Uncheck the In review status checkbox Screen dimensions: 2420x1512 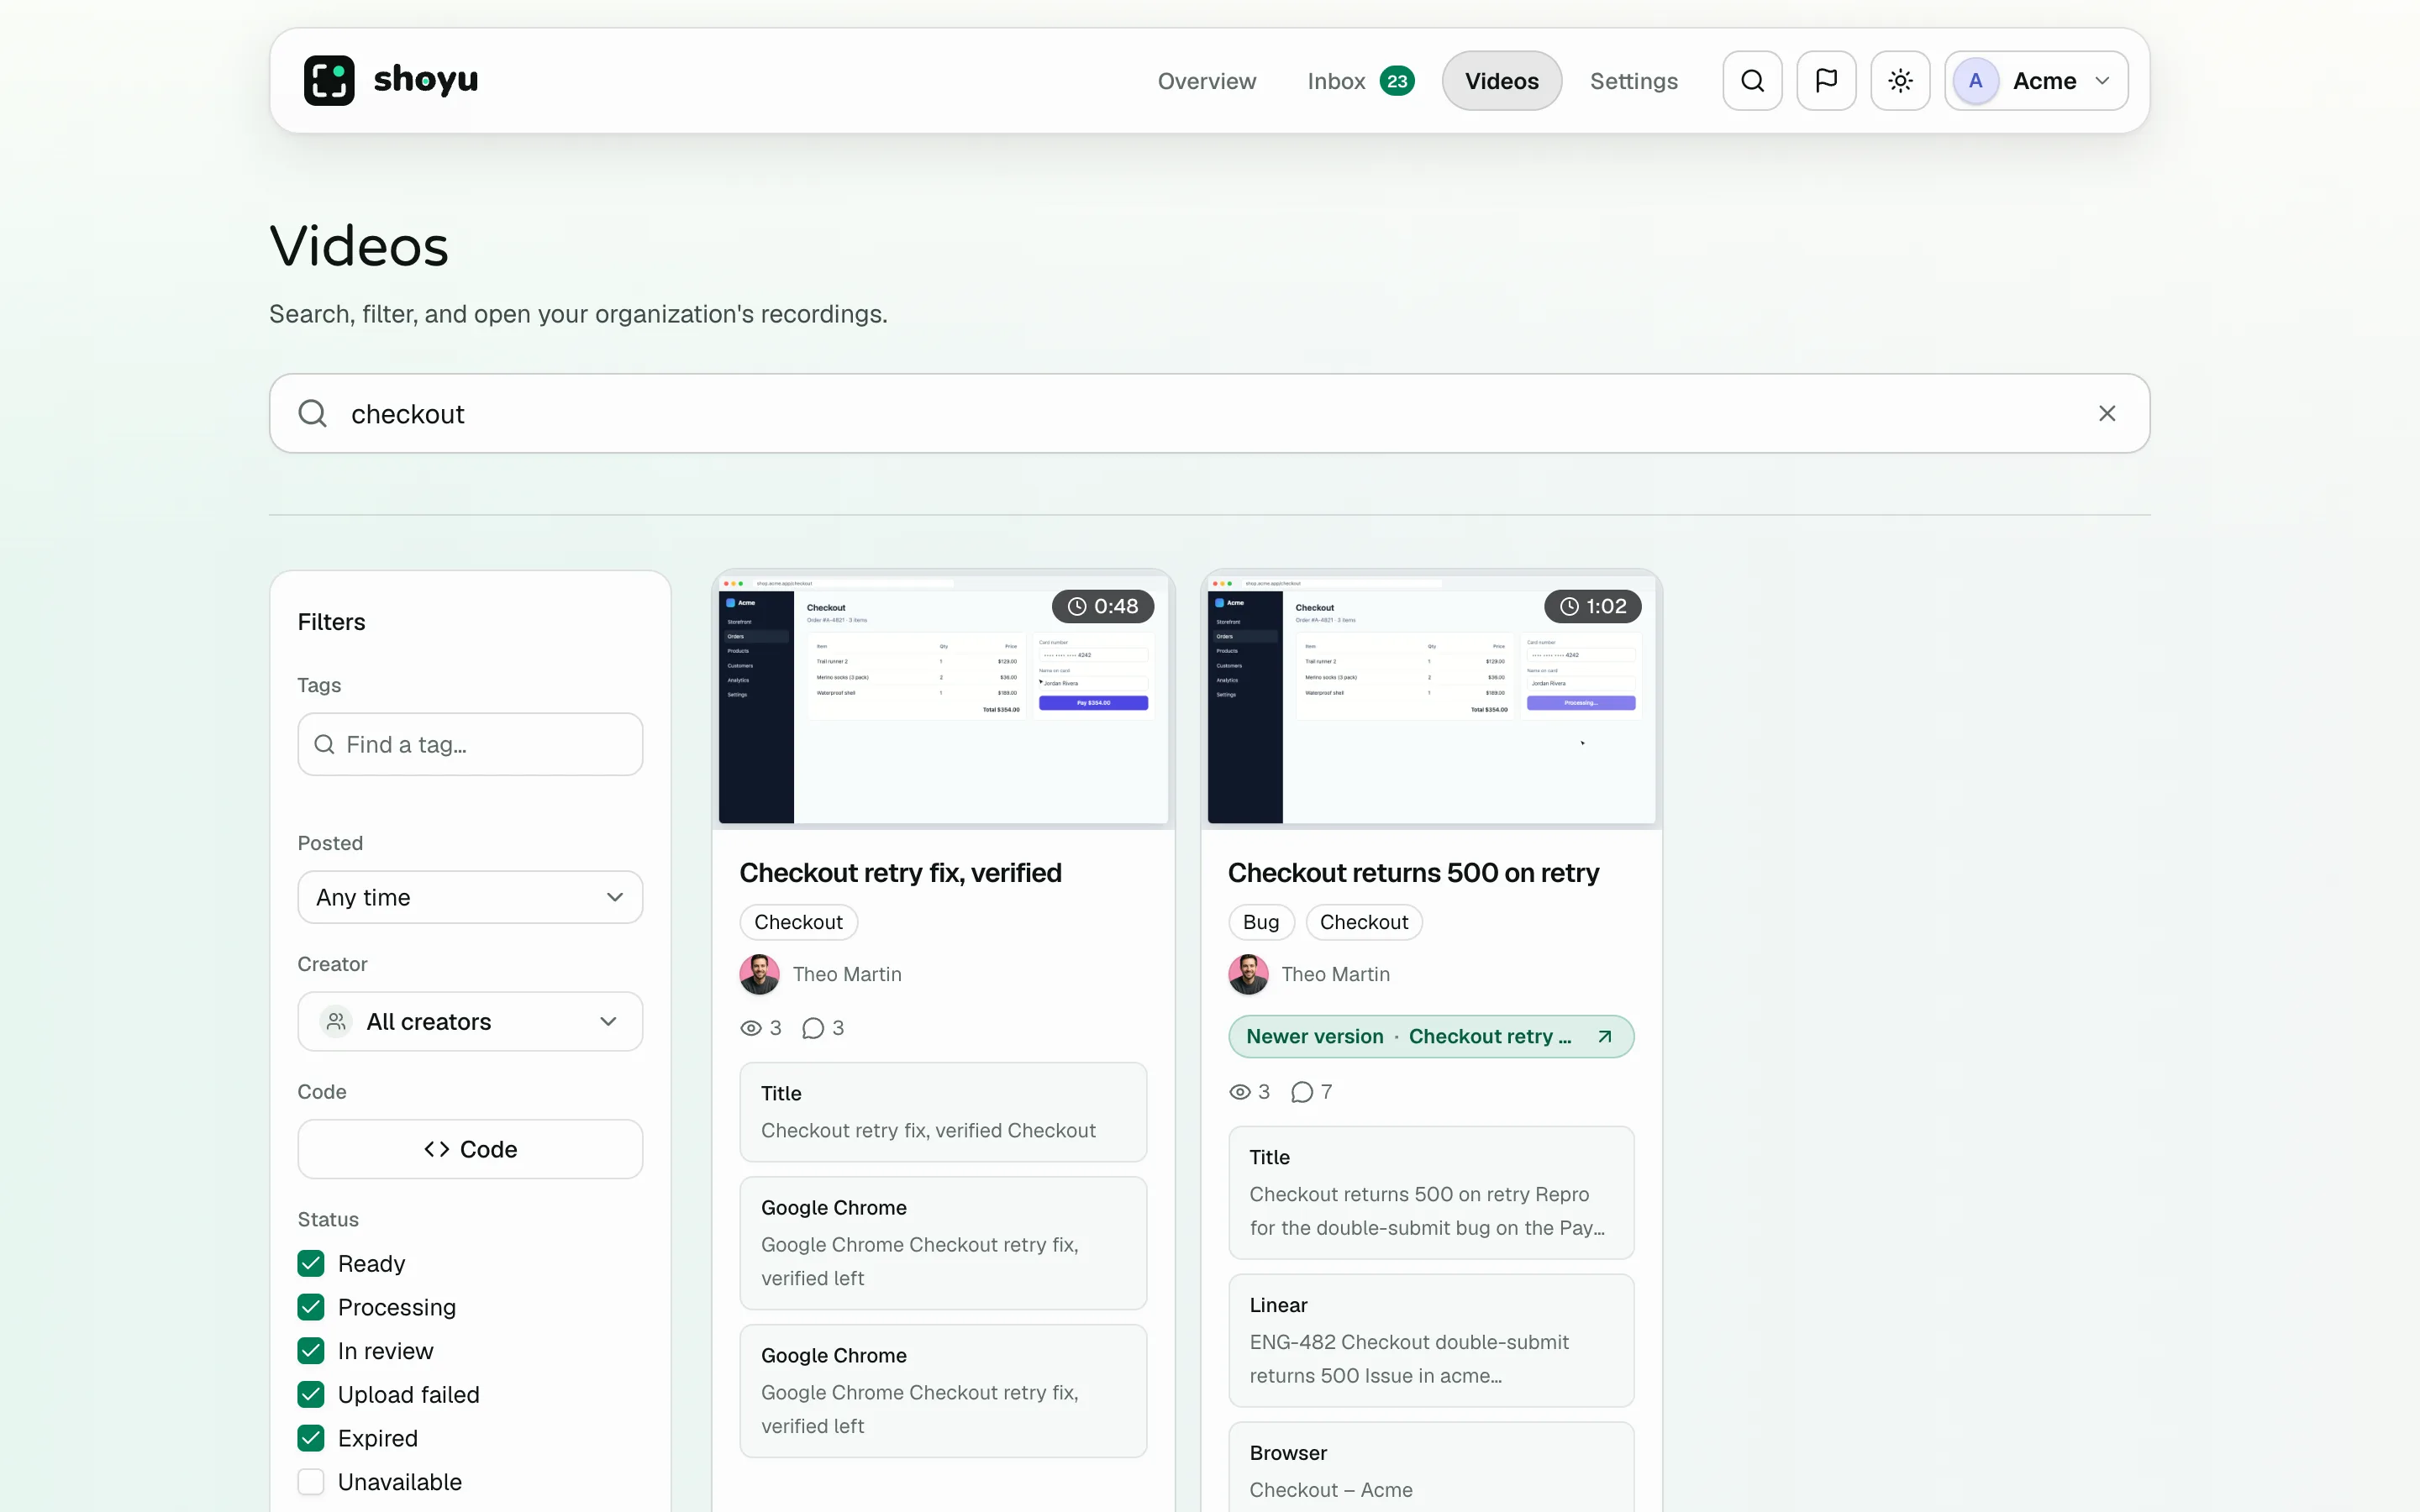(311, 1351)
